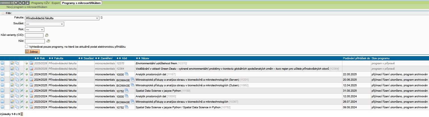Click delete icon for Environmentální udržitelnost firem row
429x117 pixels.
tap(31, 63)
